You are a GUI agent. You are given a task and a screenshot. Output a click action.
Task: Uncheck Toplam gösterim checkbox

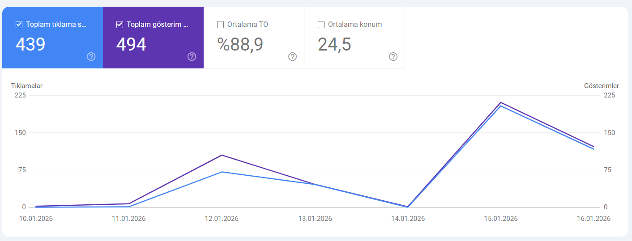click(120, 25)
